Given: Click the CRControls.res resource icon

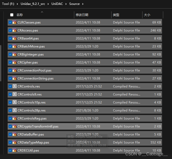Looking at the screenshot, I should pos(14,86).
